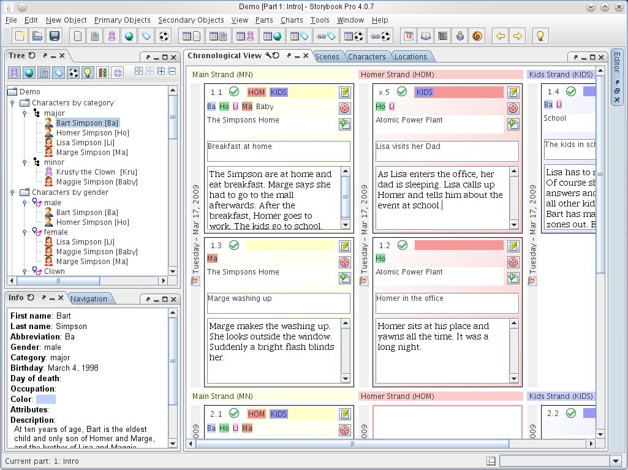Click the Color swatch in Info panel

point(45,400)
